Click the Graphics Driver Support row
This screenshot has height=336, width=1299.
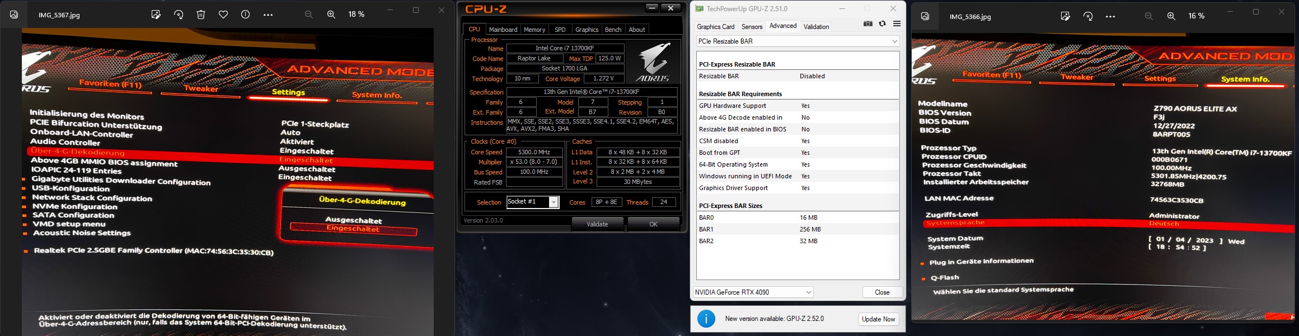798,188
